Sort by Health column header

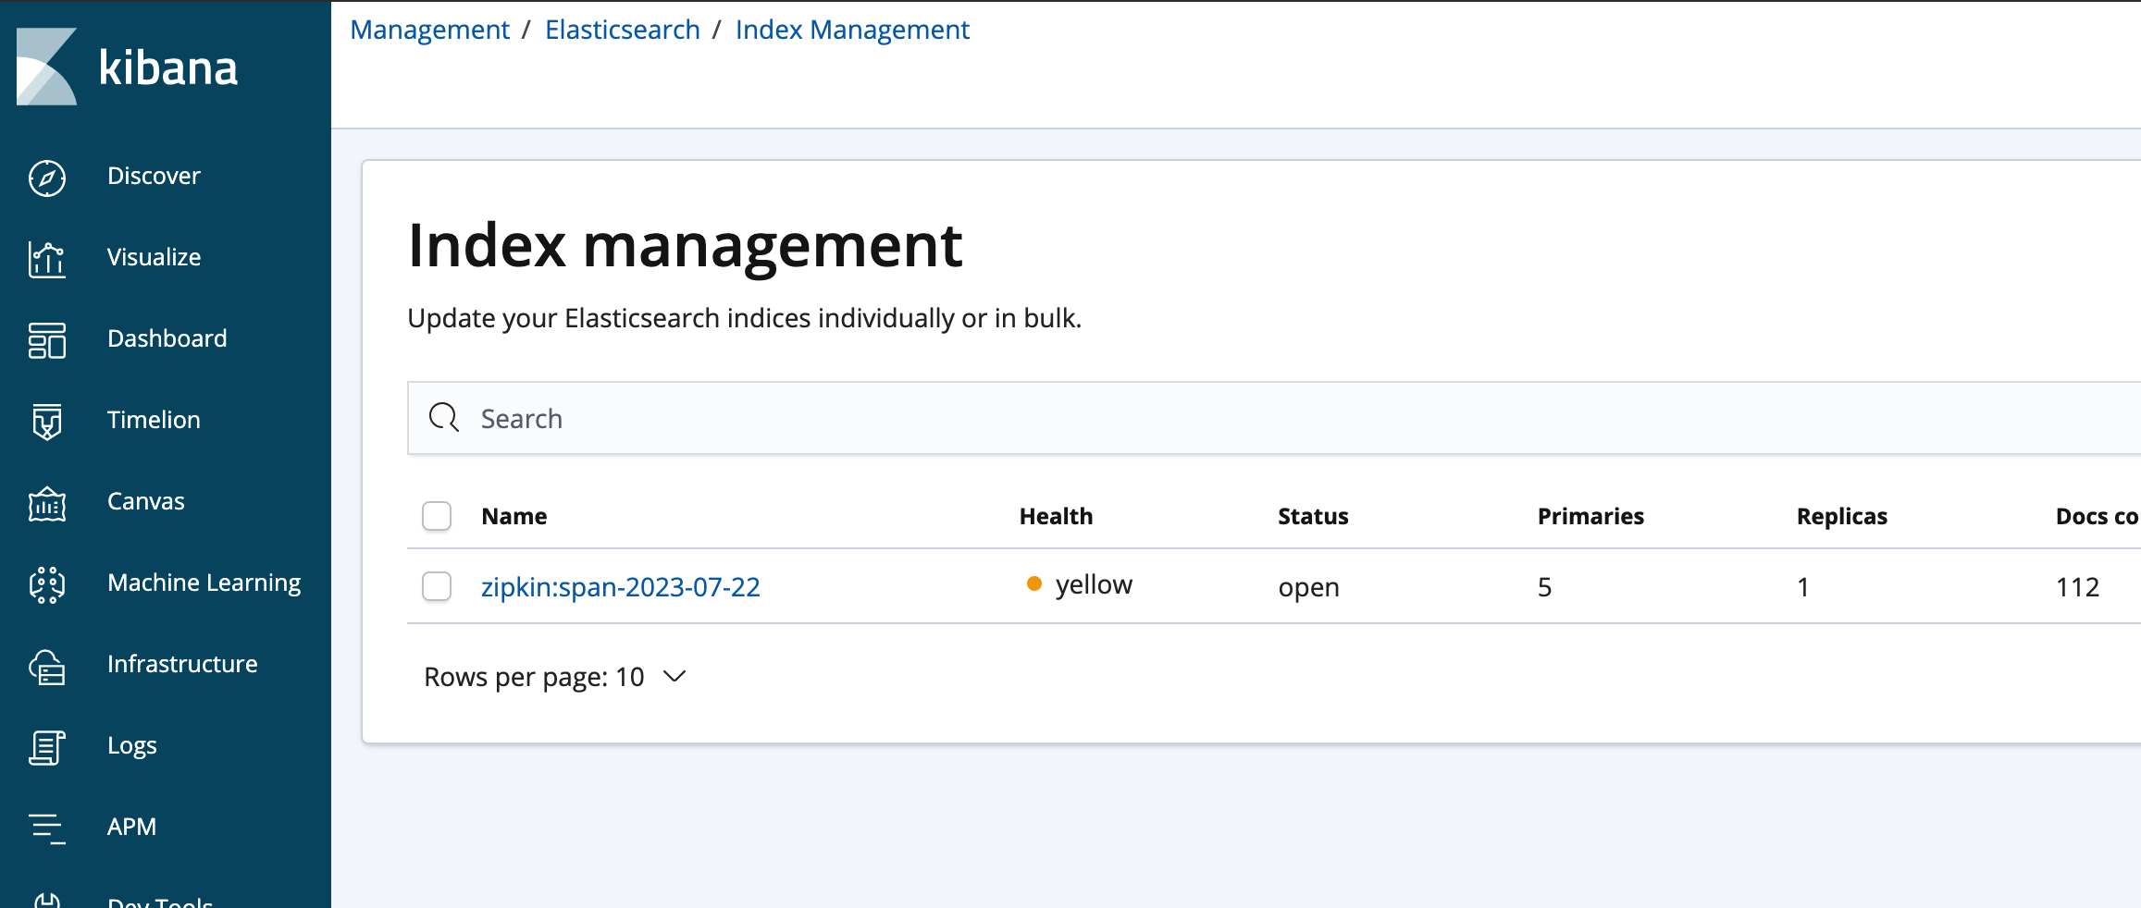click(1056, 516)
